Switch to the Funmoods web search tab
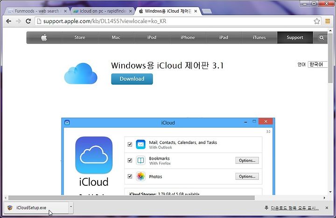Screen dimensions: 336x218 coord(36,11)
